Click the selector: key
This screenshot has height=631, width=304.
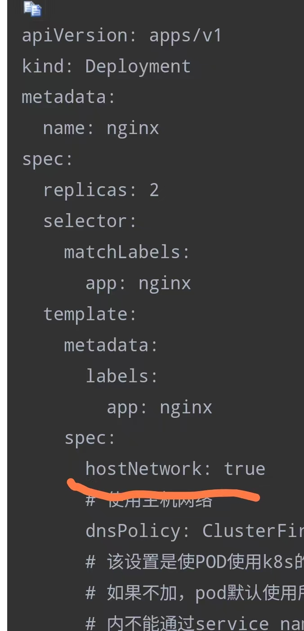90,221
